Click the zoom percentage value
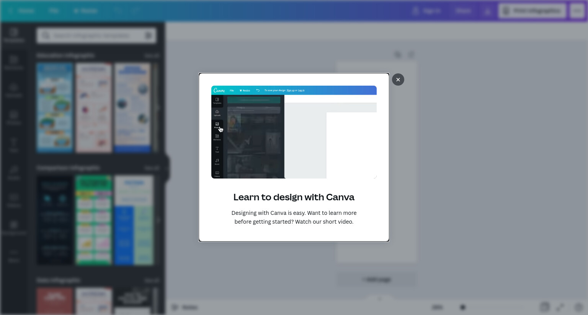Screen dimensions: 588x315 point(437,307)
